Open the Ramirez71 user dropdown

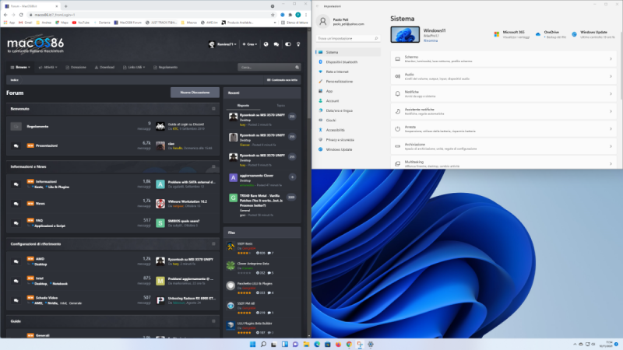pos(223,44)
